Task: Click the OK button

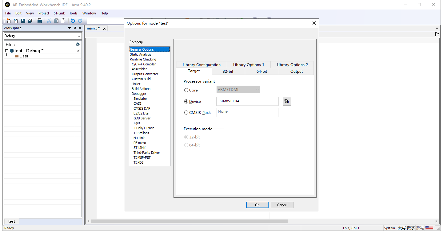Action: (257, 205)
